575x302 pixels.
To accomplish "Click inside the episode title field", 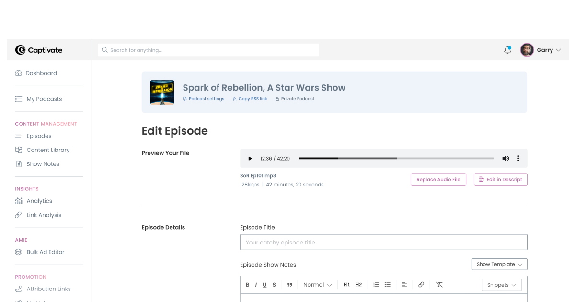I will pyautogui.click(x=383, y=242).
